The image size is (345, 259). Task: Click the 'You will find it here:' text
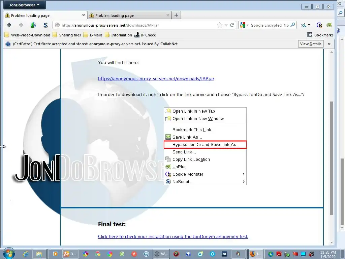[118, 62]
